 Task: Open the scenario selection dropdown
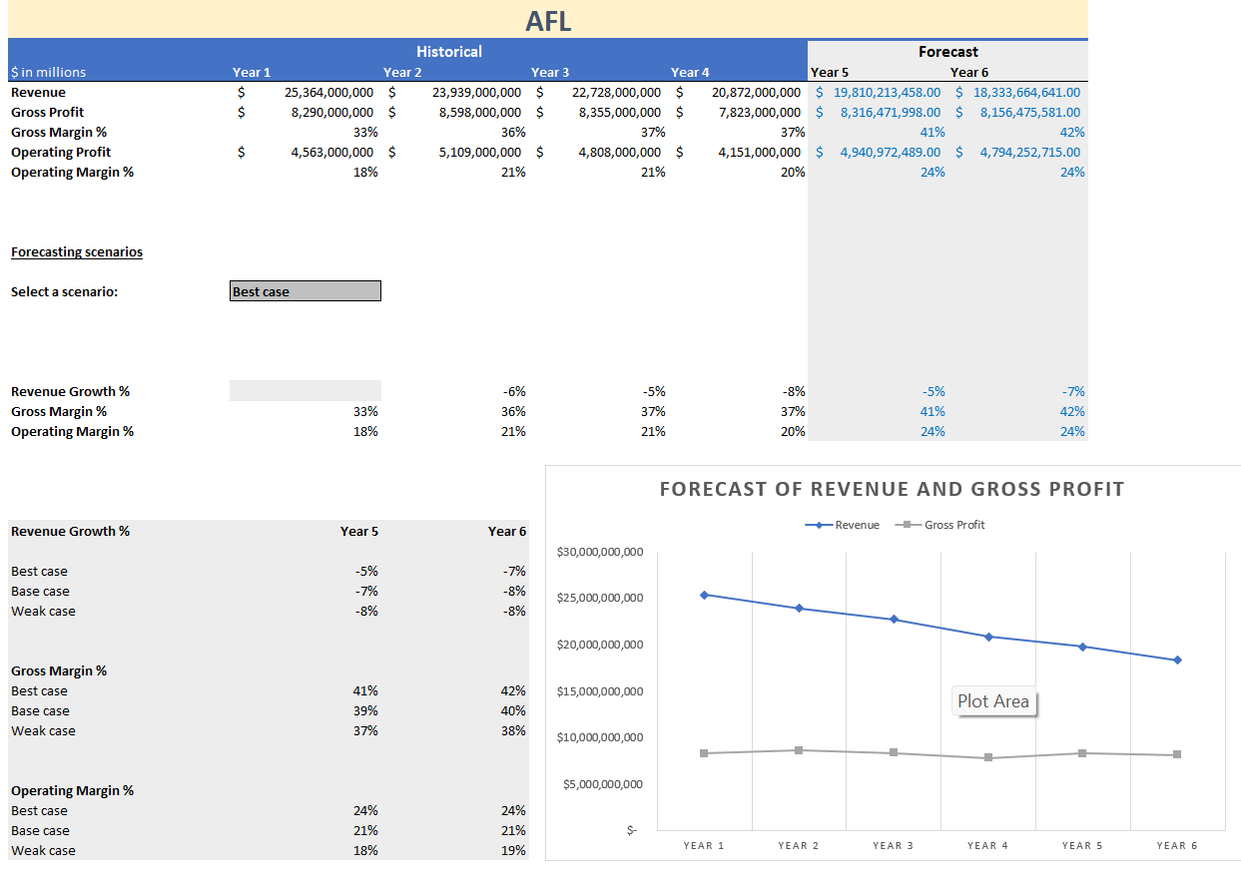(x=370, y=290)
